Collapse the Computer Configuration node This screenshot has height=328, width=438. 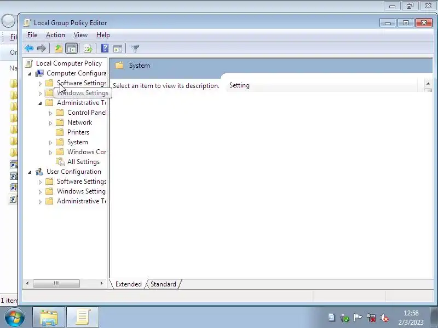30,74
